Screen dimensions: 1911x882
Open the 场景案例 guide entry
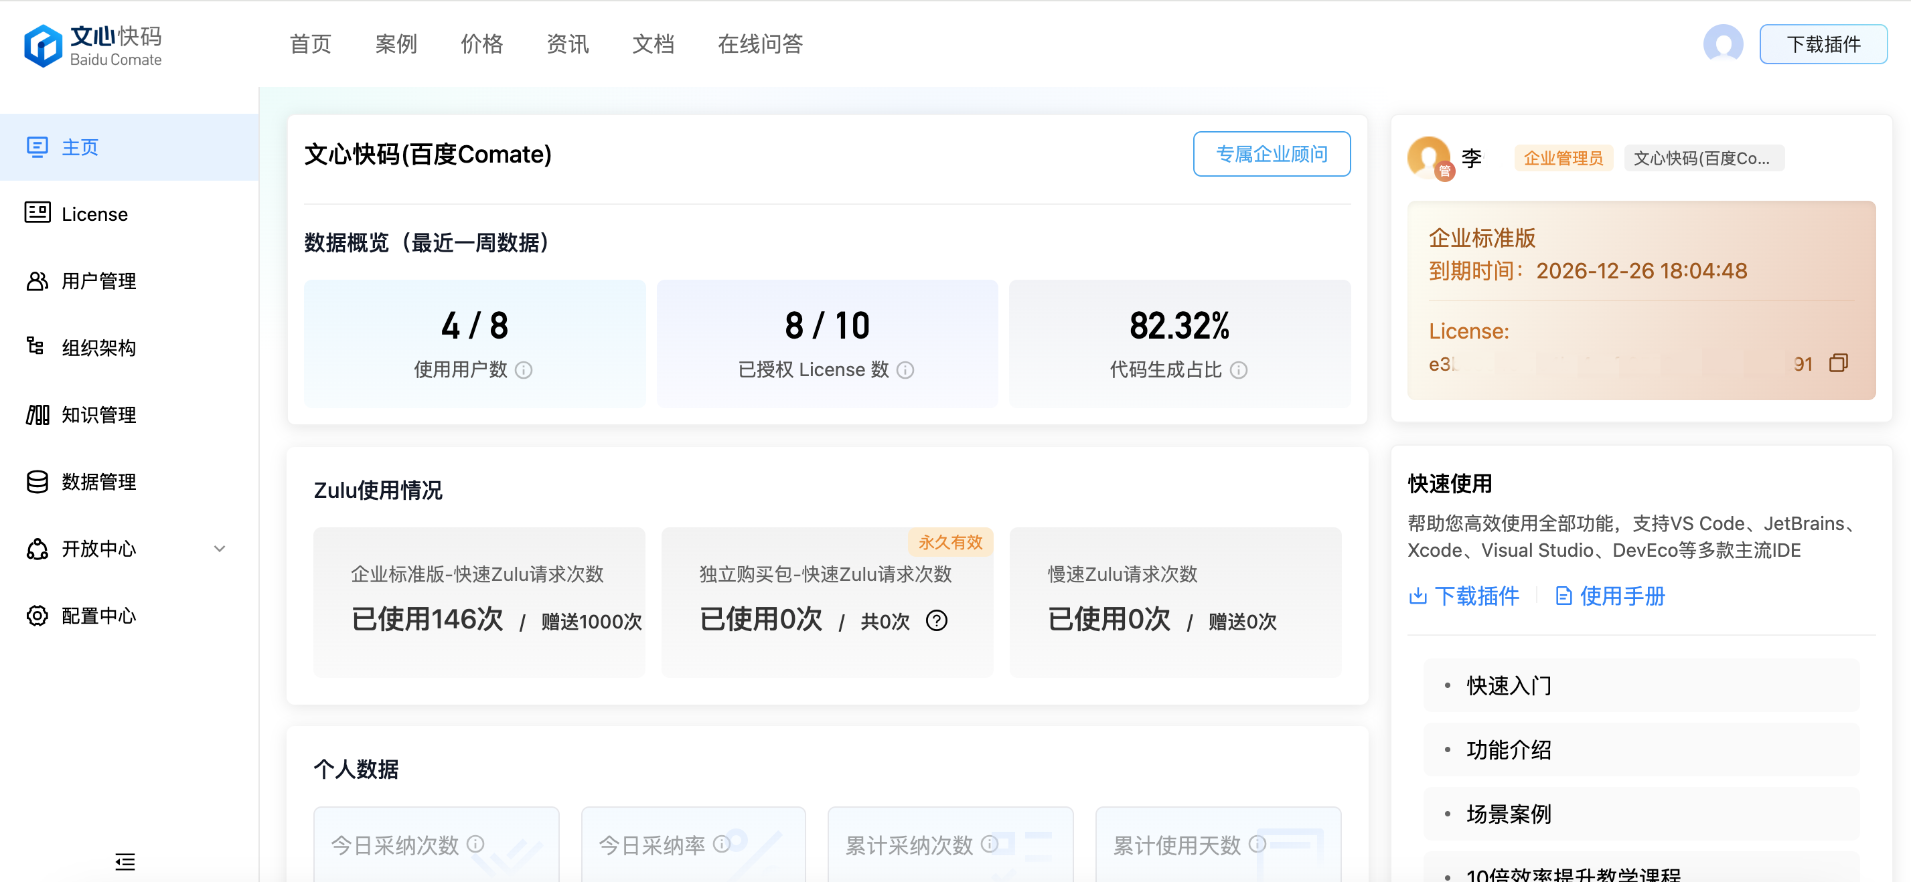1641,814
